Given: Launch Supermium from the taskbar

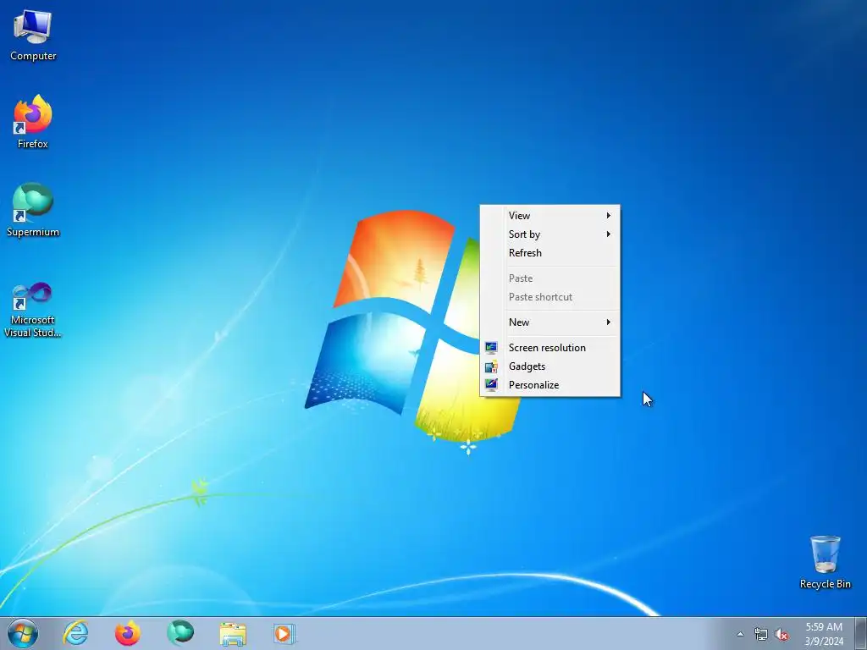Looking at the screenshot, I should coord(180,633).
